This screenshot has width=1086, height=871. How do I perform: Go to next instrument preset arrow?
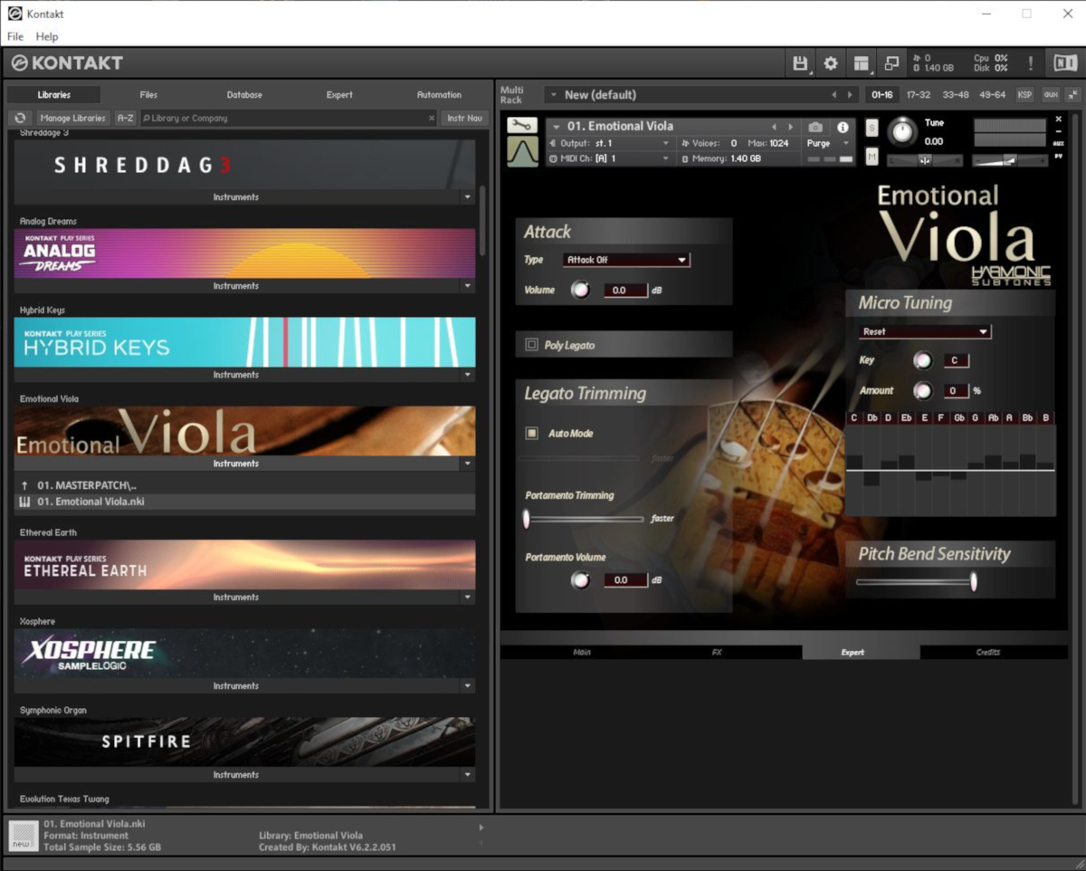coord(791,127)
